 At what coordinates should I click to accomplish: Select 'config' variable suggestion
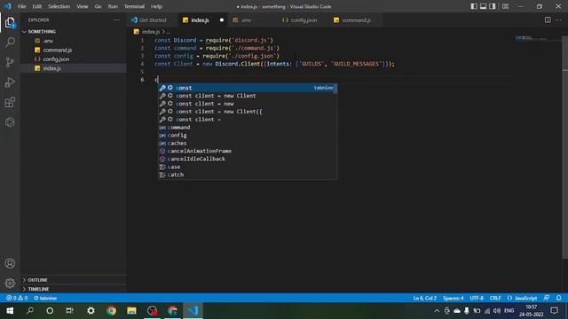coord(248,136)
